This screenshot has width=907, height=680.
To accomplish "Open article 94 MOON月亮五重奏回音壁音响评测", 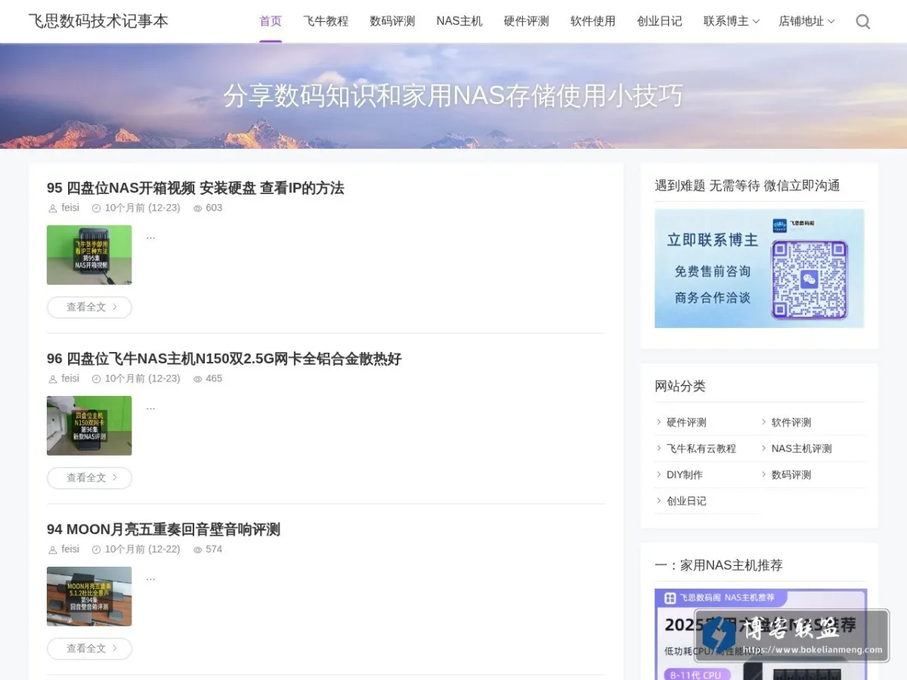I will point(163,530).
